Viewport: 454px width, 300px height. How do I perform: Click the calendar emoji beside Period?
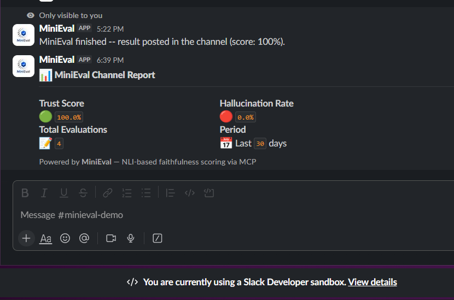tap(226, 143)
